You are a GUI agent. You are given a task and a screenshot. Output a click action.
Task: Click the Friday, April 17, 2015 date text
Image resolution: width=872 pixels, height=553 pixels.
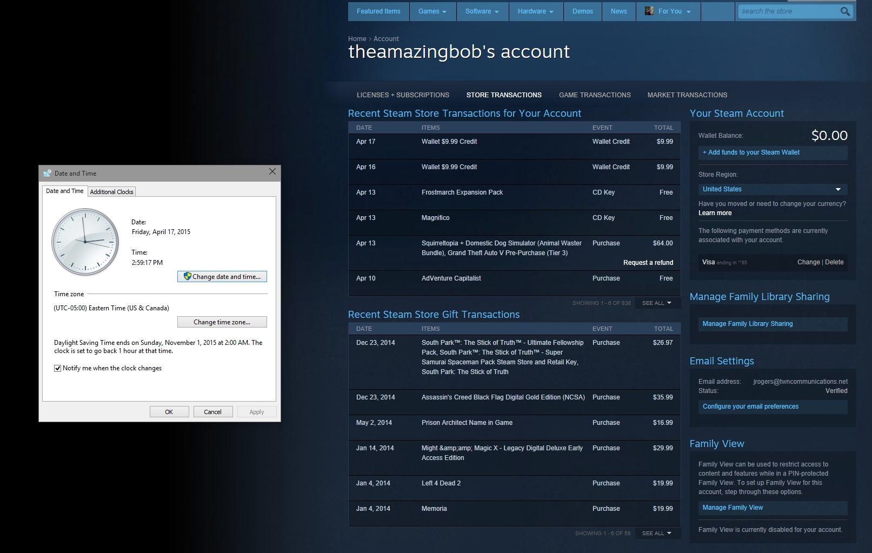[x=161, y=232]
